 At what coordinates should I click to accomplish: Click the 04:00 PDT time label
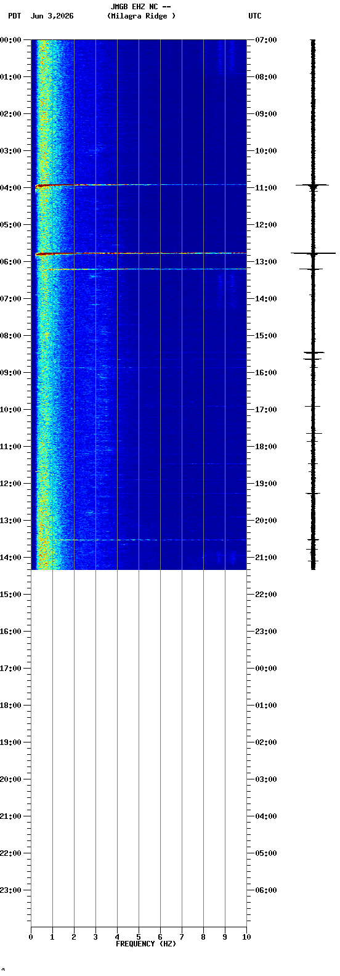(x=10, y=188)
